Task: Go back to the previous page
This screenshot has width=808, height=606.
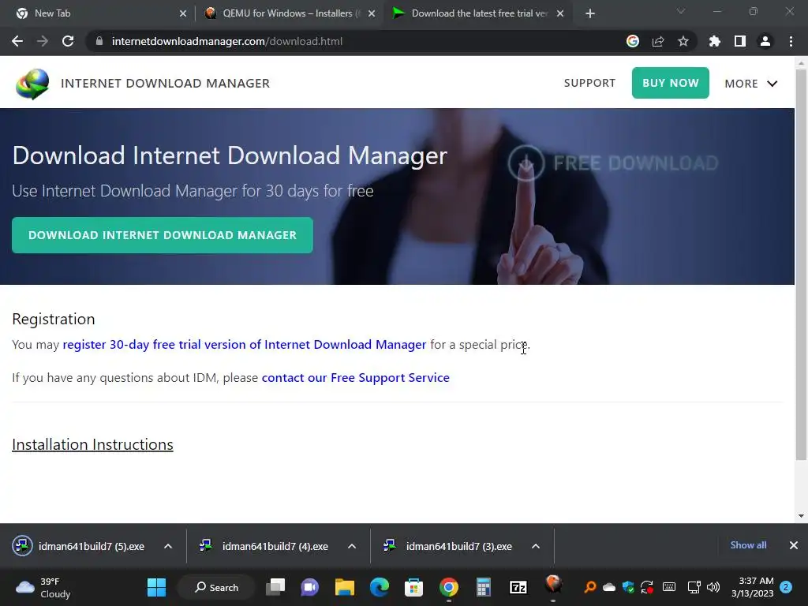Action: coord(17,41)
